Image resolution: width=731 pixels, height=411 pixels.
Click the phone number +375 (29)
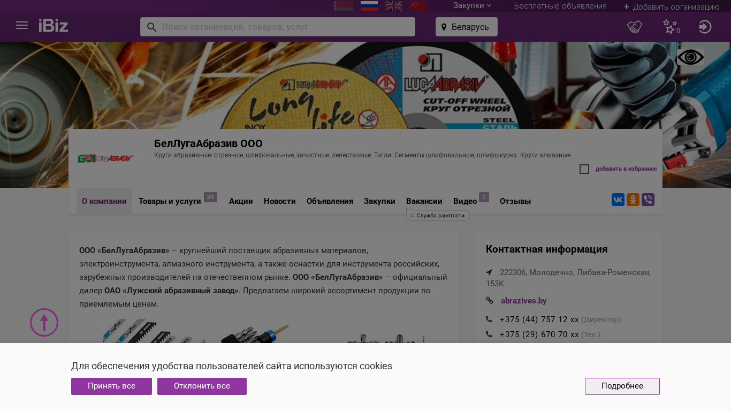click(539, 334)
